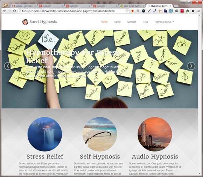Image resolution: width=203 pixels, height=177 pixels.
Task: Click the sticky notes hero banner image
Action: point(99,69)
